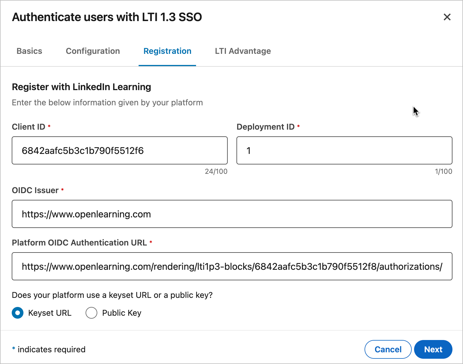Click the 'indicates required' note

(52, 349)
